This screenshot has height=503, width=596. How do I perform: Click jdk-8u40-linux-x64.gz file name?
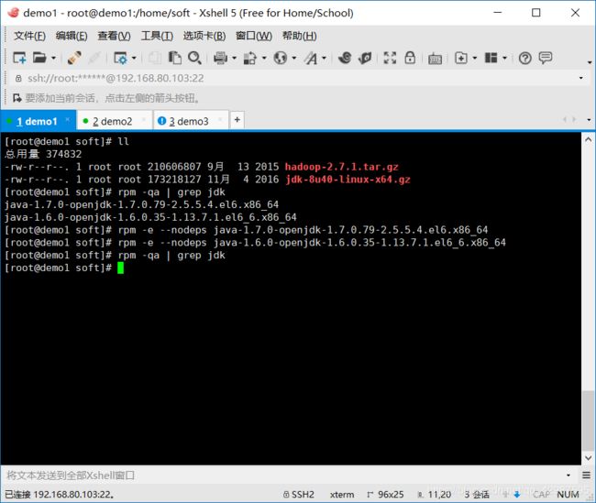(348, 180)
